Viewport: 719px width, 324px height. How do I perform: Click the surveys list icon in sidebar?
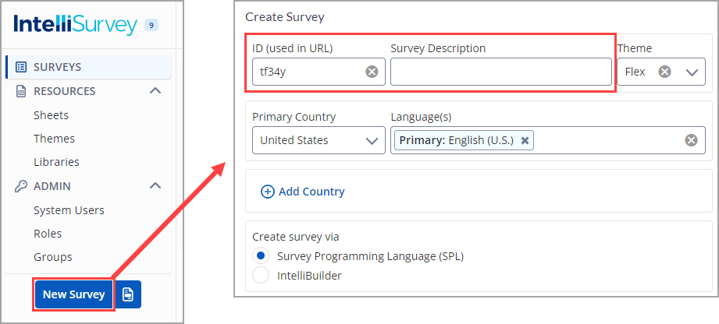[x=21, y=67]
